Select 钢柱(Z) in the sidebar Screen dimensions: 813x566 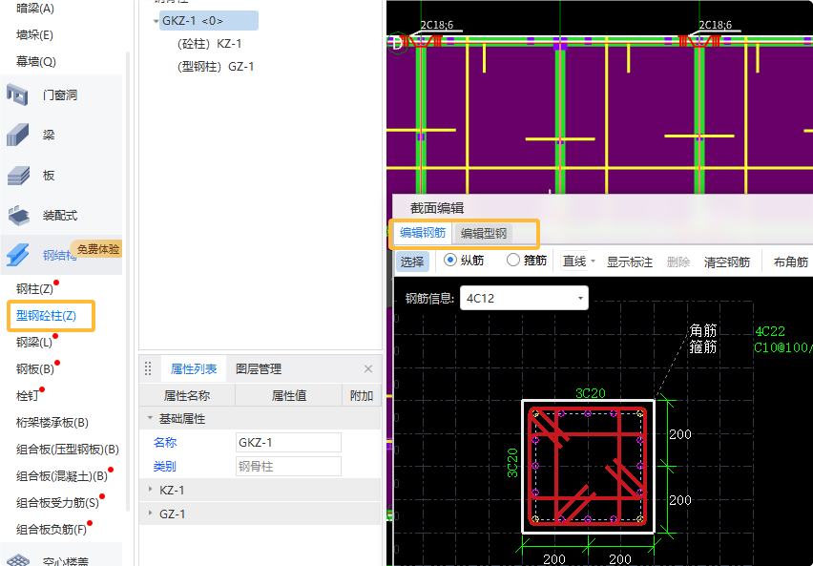coord(34,289)
